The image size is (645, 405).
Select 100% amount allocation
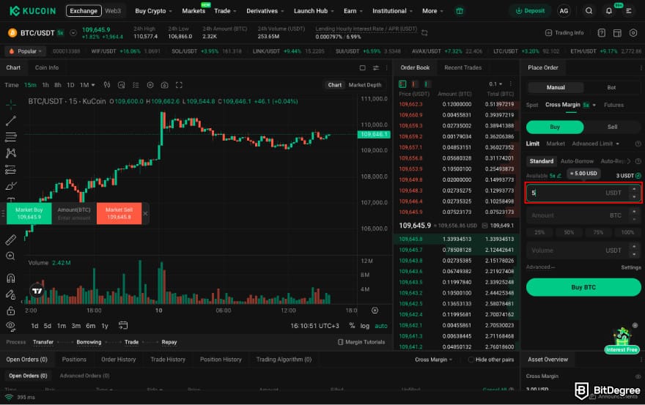627,233
